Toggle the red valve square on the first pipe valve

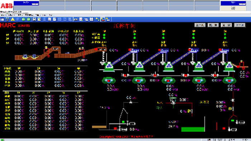pyautogui.click(x=125, y=75)
